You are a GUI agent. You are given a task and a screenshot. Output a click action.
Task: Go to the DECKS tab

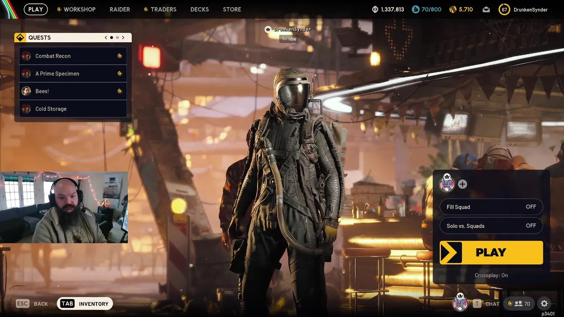pos(200,9)
